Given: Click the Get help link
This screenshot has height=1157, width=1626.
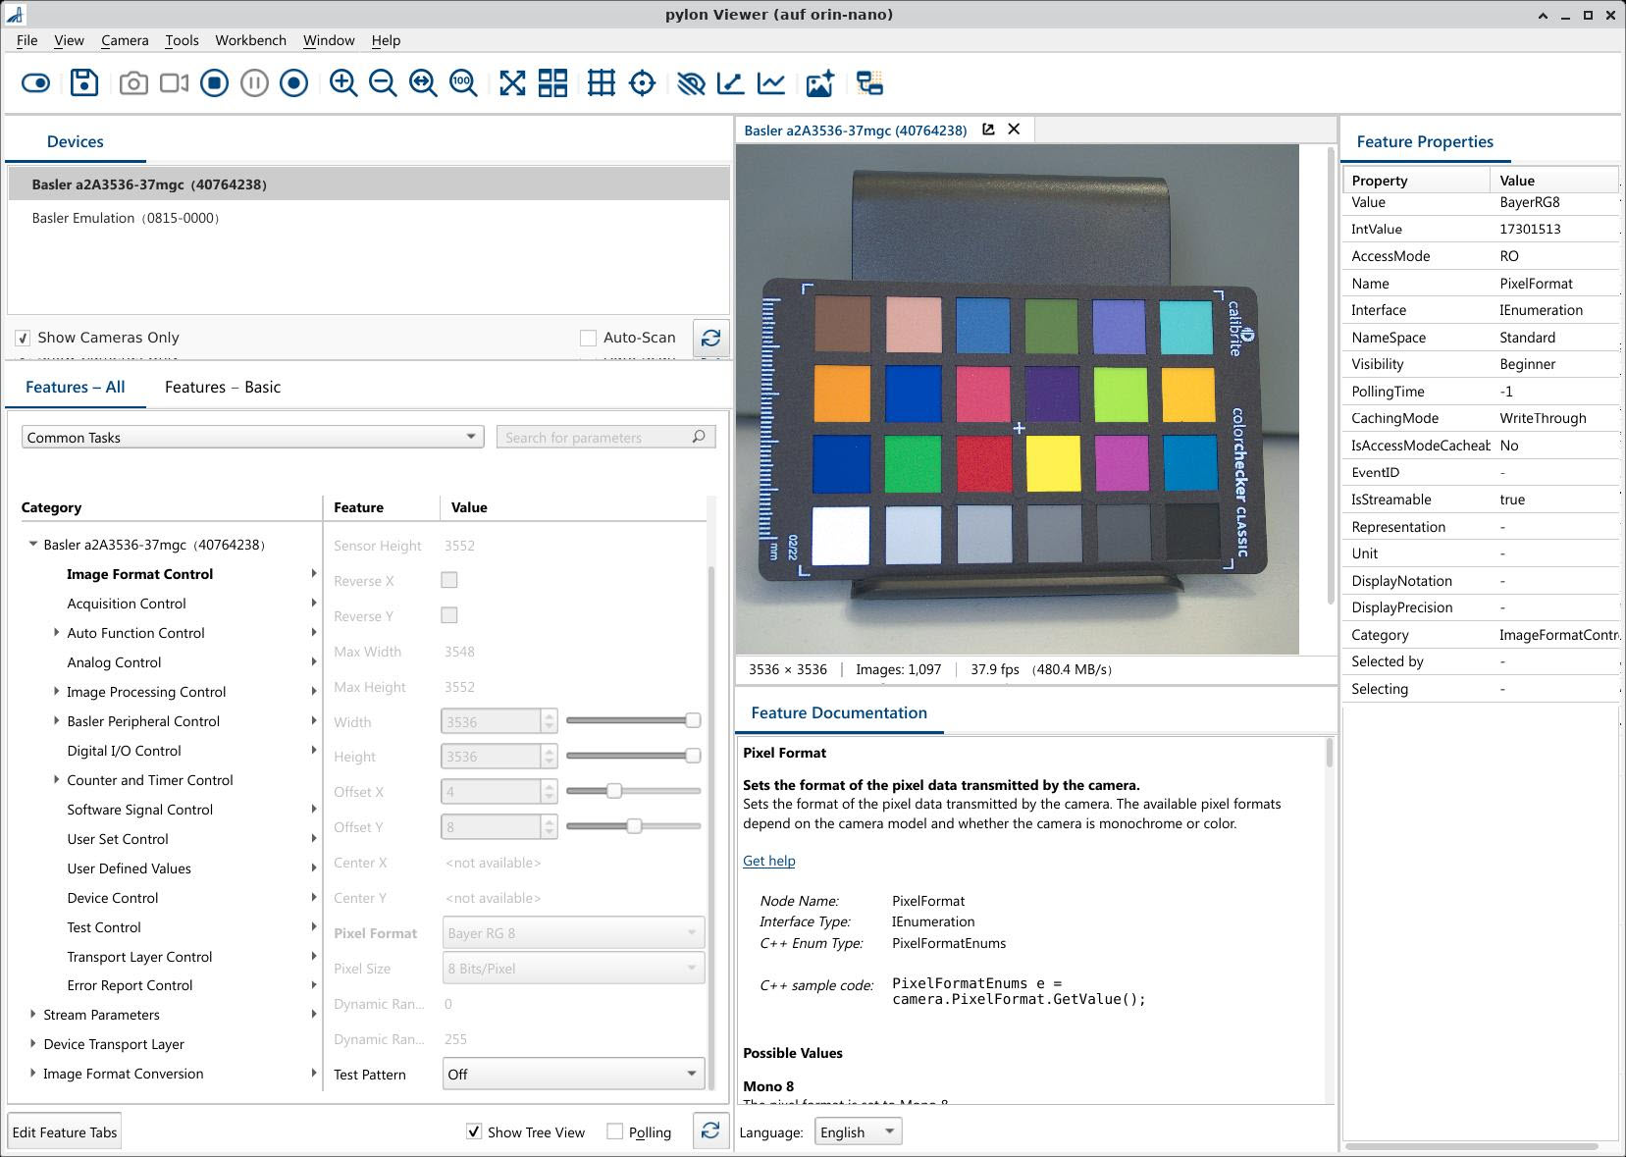Looking at the screenshot, I should [769, 861].
